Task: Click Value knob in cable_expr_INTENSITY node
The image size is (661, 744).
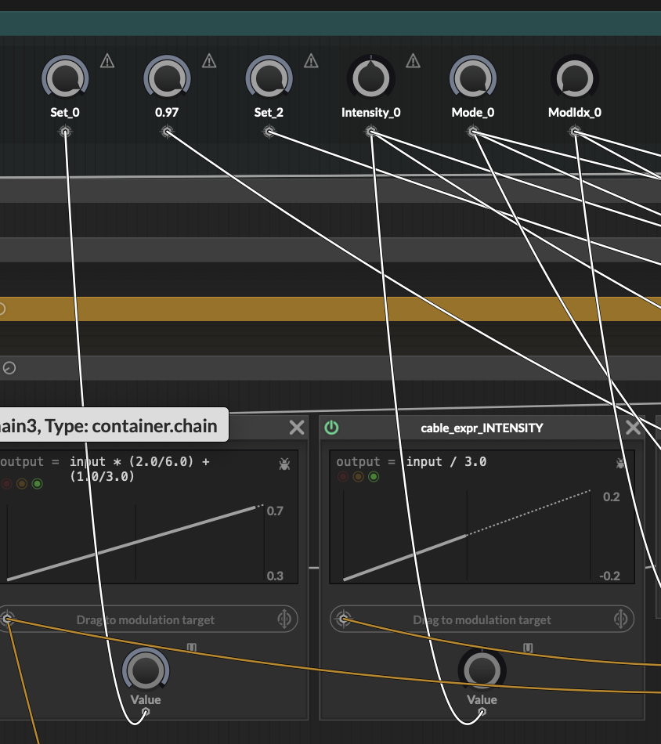Action: click(x=482, y=670)
